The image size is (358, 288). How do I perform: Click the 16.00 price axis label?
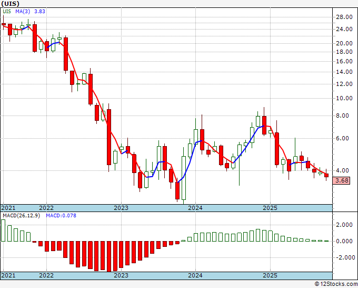[344, 61]
